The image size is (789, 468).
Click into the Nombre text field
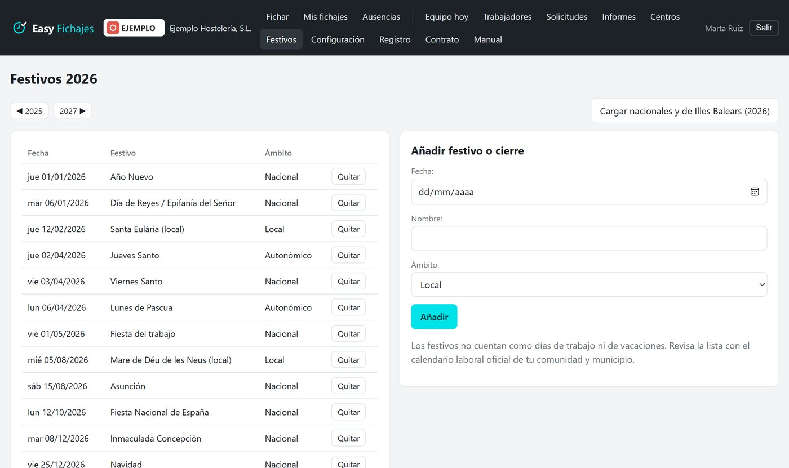589,238
